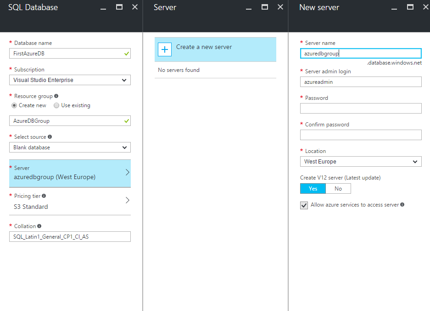Screen dimensions: 430x311
Task: Open the Server azuredbgroup (West Europe) selector row
Action: tap(70, 173)
